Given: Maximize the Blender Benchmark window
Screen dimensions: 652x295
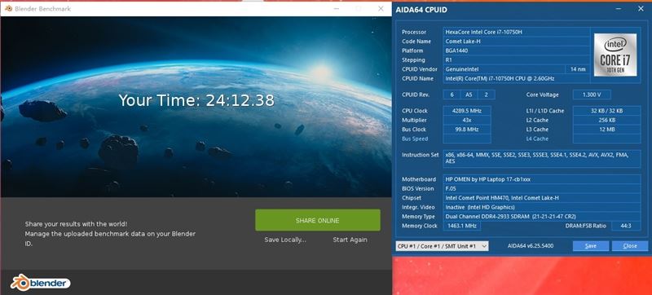Looking at the screenshot, I should 359,8.
